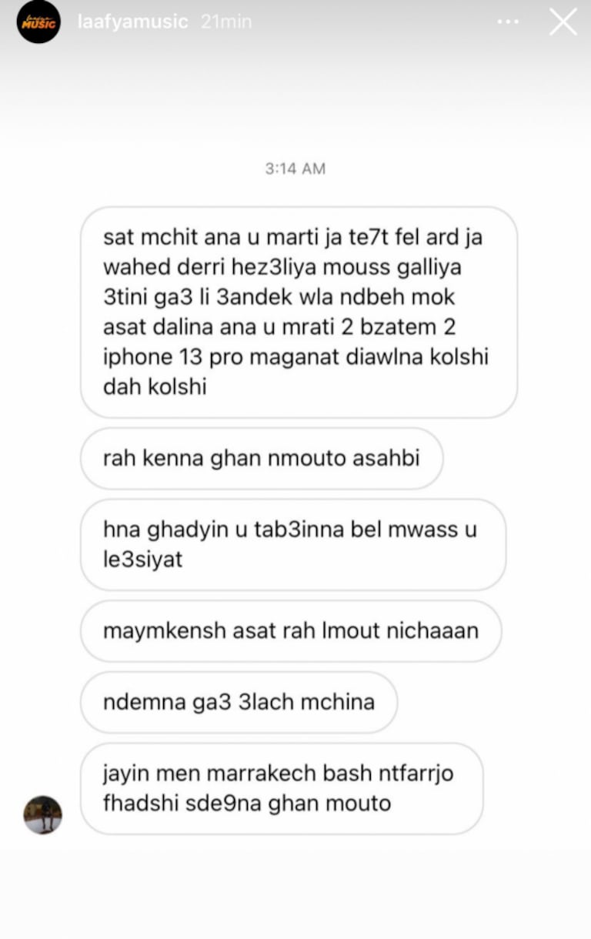Click the word le3siyat in third bubble
Image resolution: width=591 pixels, height=939 pixels.
(x=143, y=559)
